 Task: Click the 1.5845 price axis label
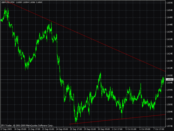point(170,112)
